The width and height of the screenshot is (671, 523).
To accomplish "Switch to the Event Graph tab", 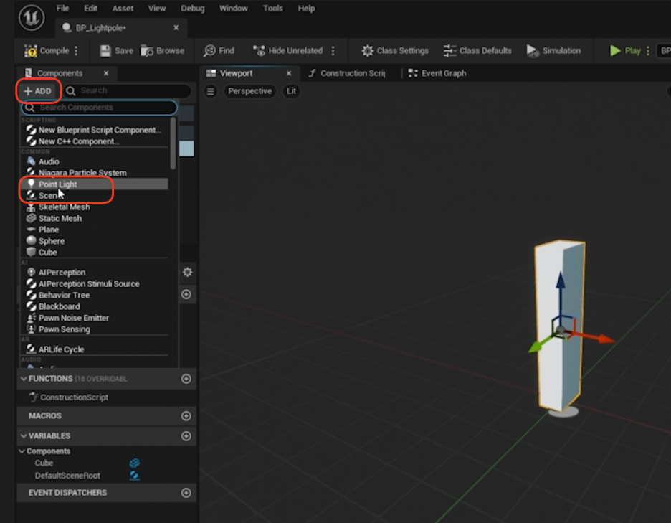I will click(x=437, y=73).
